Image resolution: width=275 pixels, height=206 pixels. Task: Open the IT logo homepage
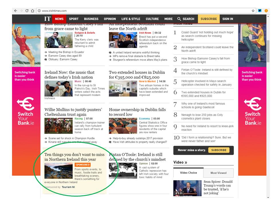(x=47, y=19)
